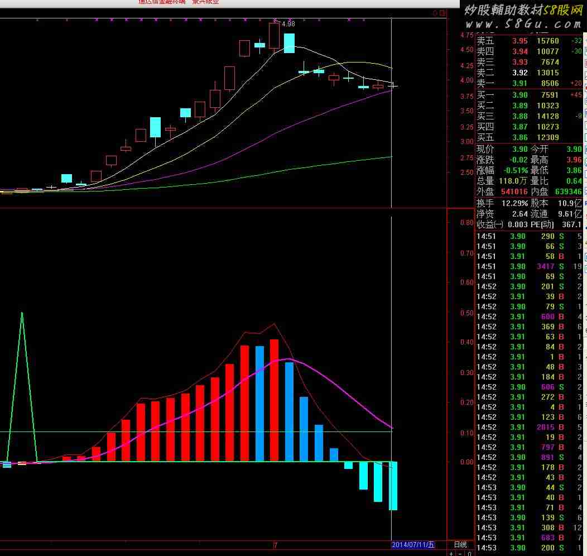Click the PE(动) value 367.1
Image resolution: width=587 pixels, height=556 pixels.
[571, 224]
